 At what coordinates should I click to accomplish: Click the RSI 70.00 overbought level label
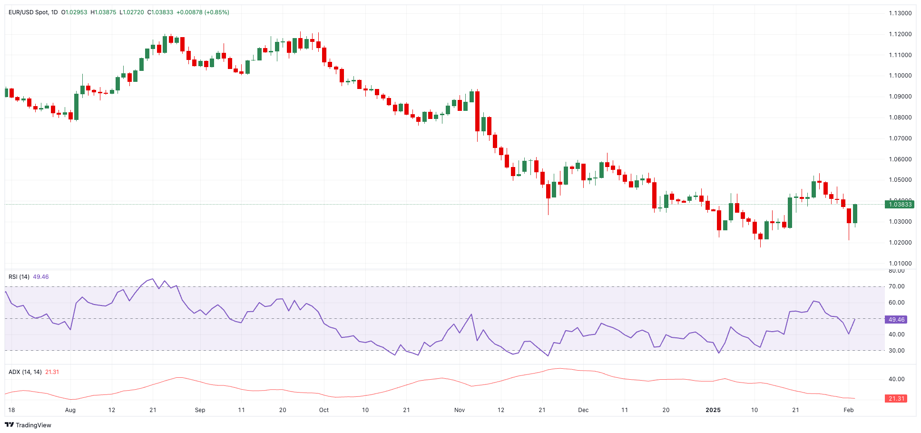click(x=897, y=286)
